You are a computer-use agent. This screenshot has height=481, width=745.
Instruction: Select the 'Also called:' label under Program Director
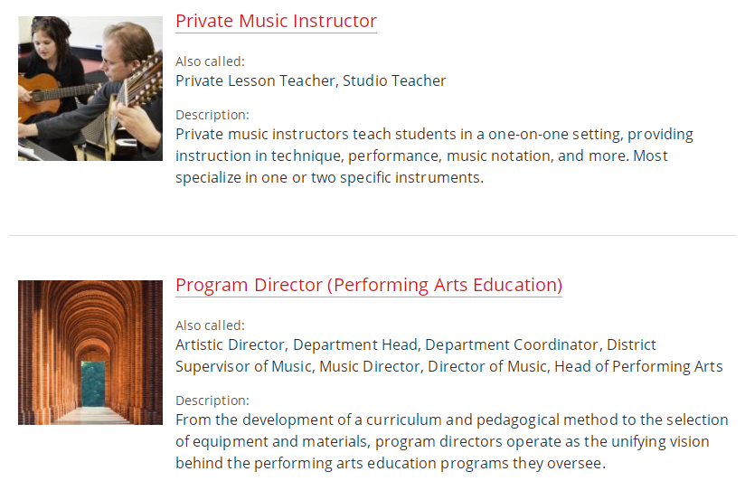[x=210, y=325]
